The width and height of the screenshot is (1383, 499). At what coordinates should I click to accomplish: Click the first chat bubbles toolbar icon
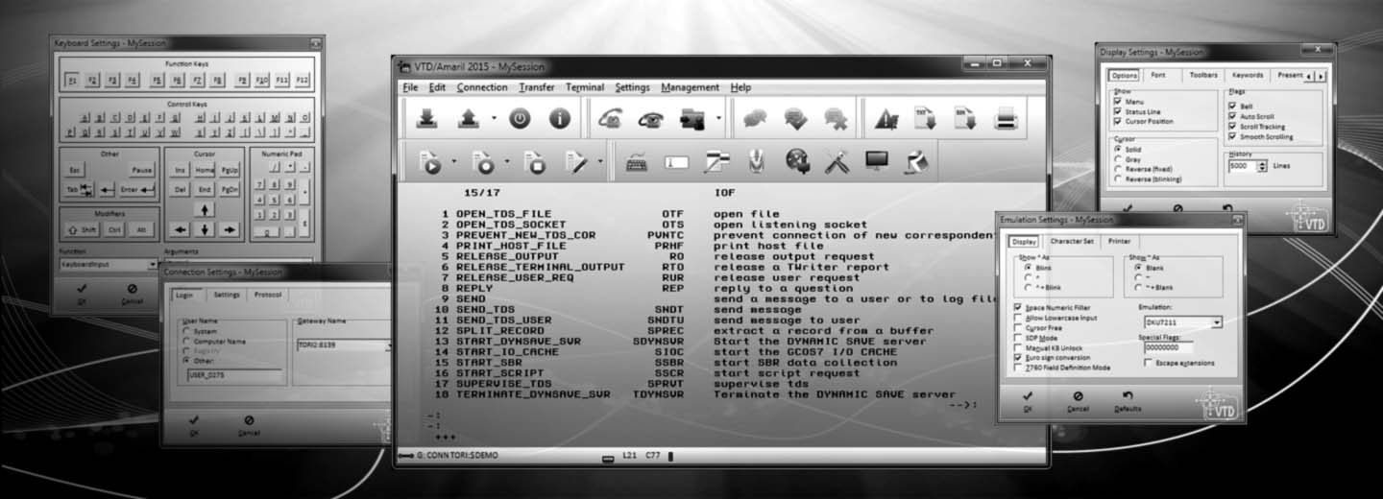coord(755,119)
